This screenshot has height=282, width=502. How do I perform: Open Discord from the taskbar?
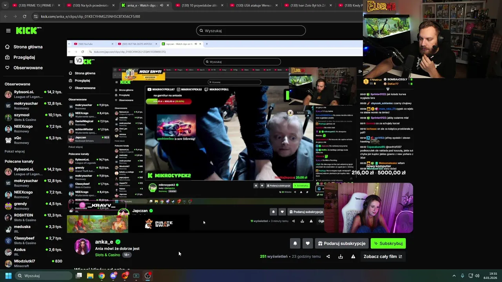113,276
